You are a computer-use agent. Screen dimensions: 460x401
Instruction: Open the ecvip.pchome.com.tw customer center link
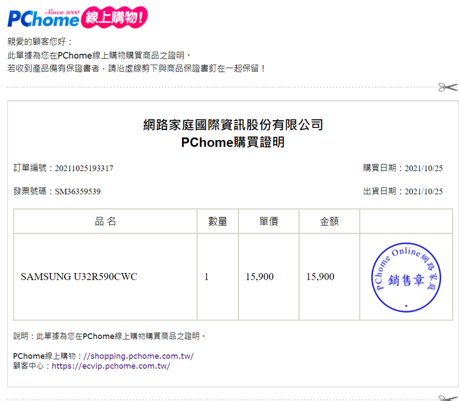tap(111, 366)
